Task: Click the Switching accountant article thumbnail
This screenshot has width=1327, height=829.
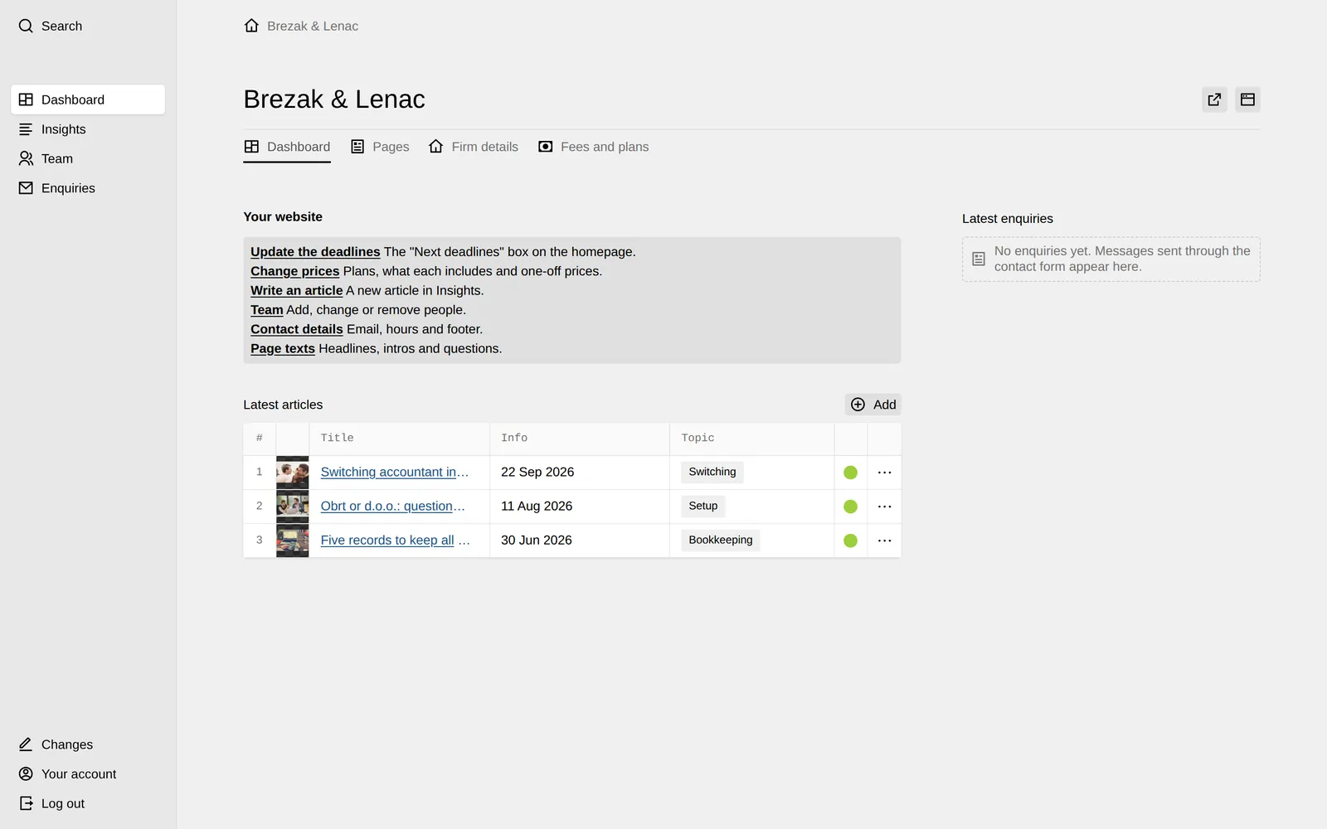Action: 292,473
